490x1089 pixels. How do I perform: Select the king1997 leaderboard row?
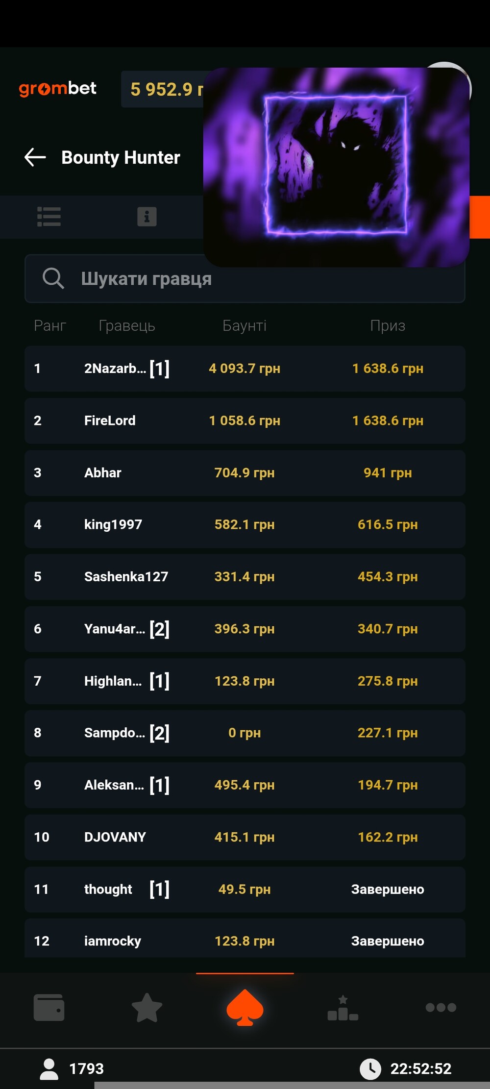[x=245, y=524]
